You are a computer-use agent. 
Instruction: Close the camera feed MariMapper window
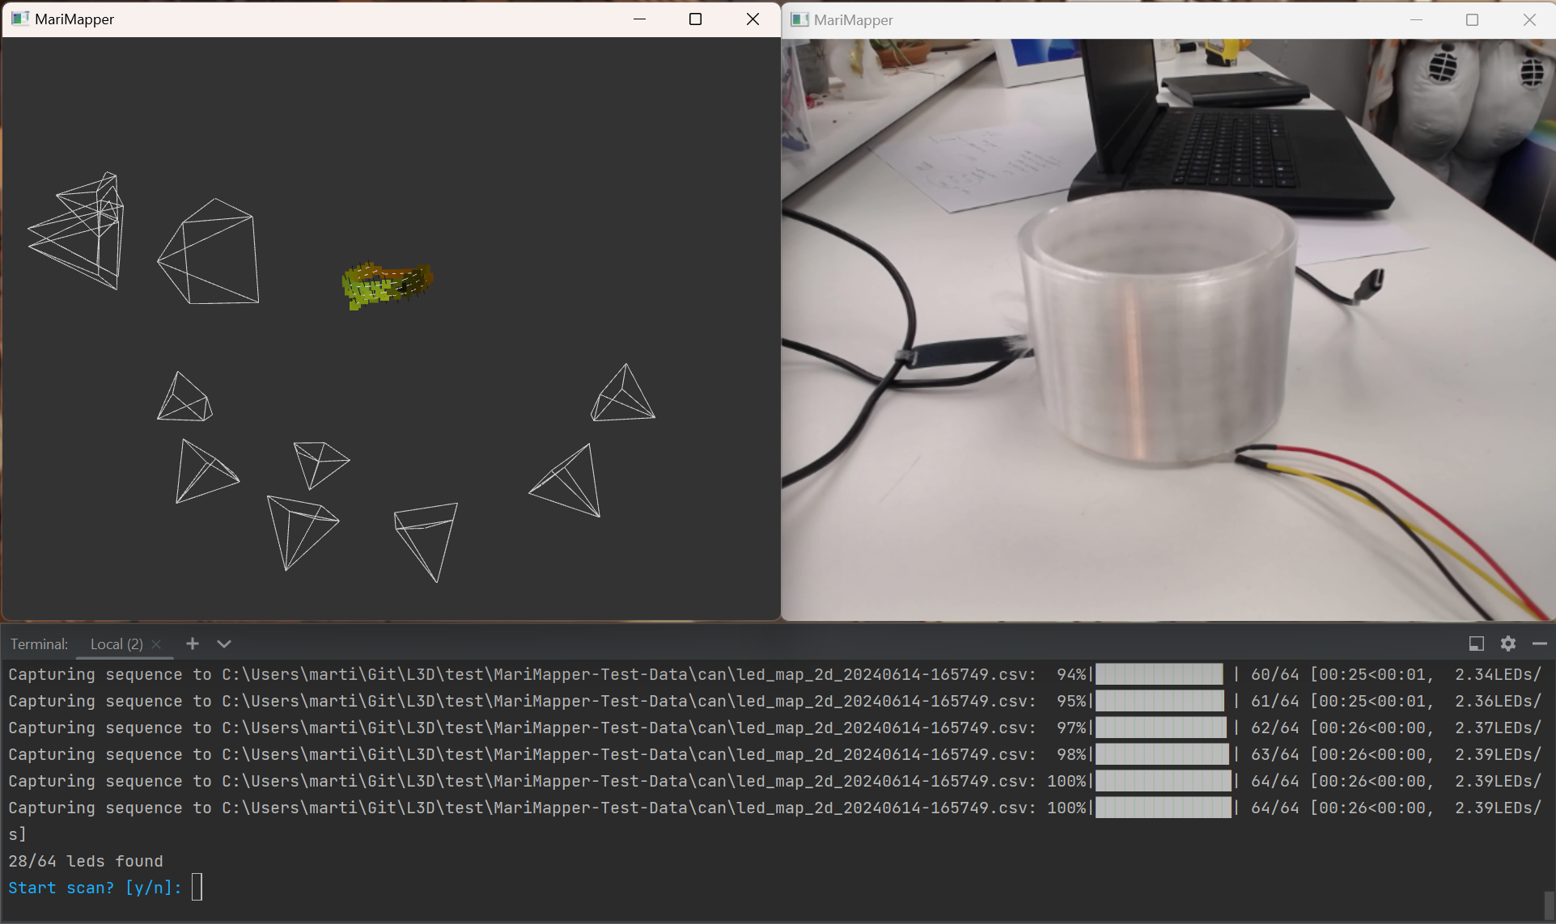click(x=1528, y=19)
